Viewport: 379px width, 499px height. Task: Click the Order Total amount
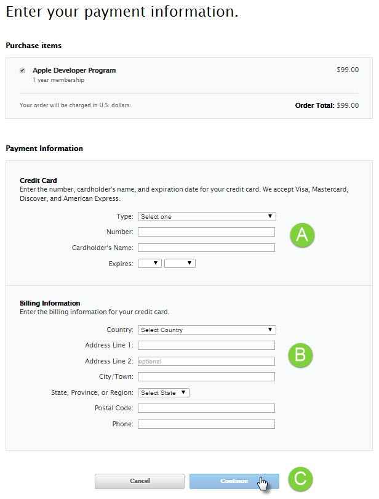click(347, 105)
